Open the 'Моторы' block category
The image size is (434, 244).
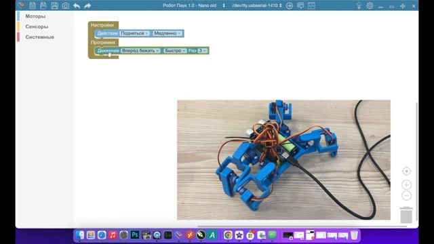click(35, 16)
